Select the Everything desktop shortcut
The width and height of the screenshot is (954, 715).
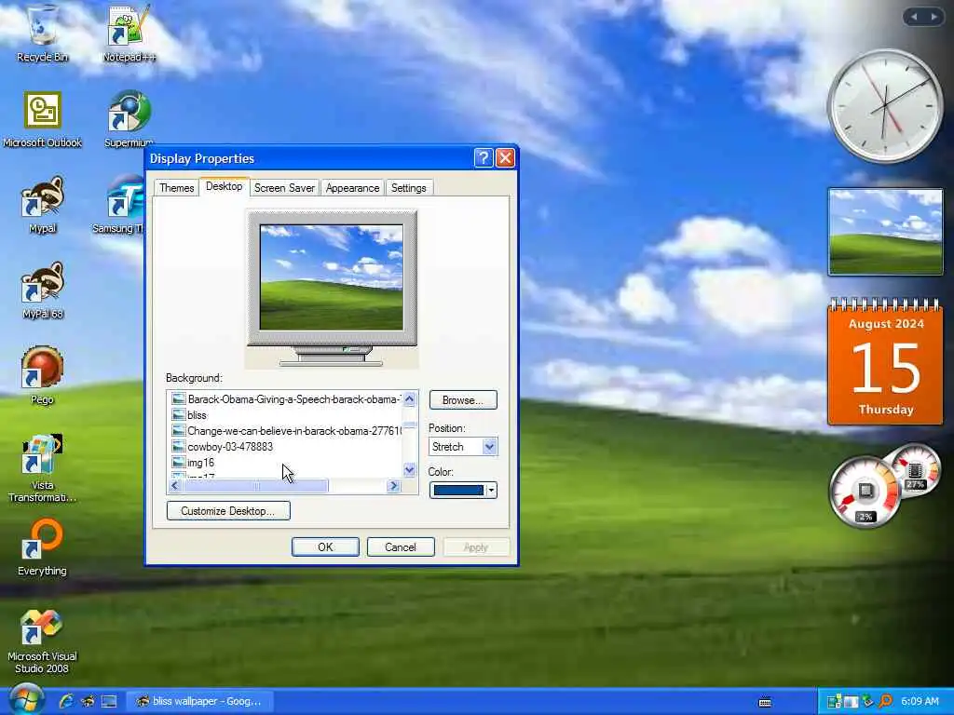(42, 547)
